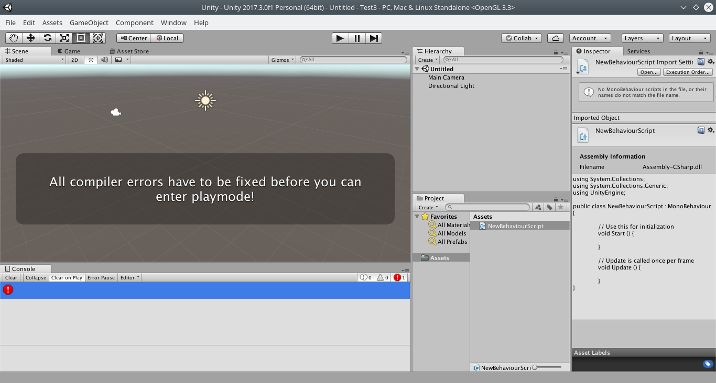The image size is (716, 383).
Task: Clear the Console messages
Action: [x=11, y=277]
